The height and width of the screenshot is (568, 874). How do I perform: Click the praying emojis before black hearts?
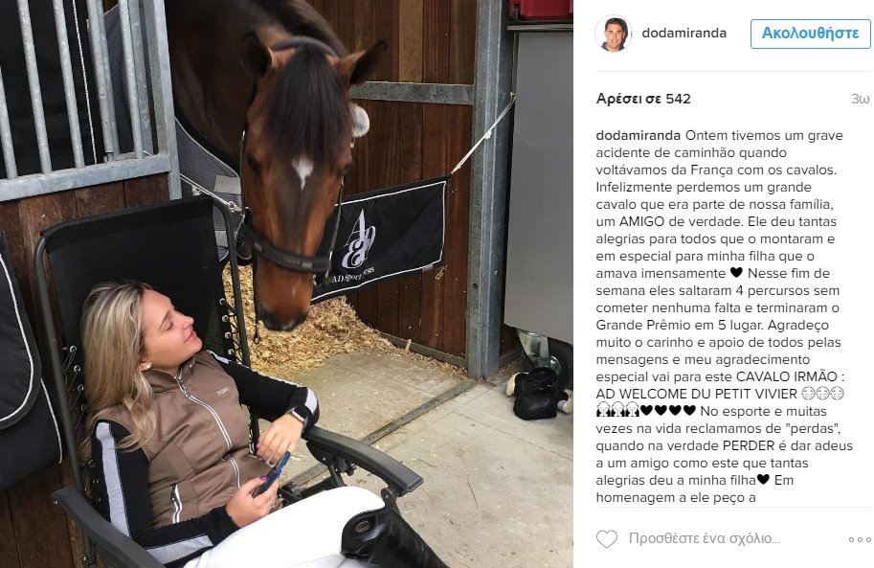point(617,411)
